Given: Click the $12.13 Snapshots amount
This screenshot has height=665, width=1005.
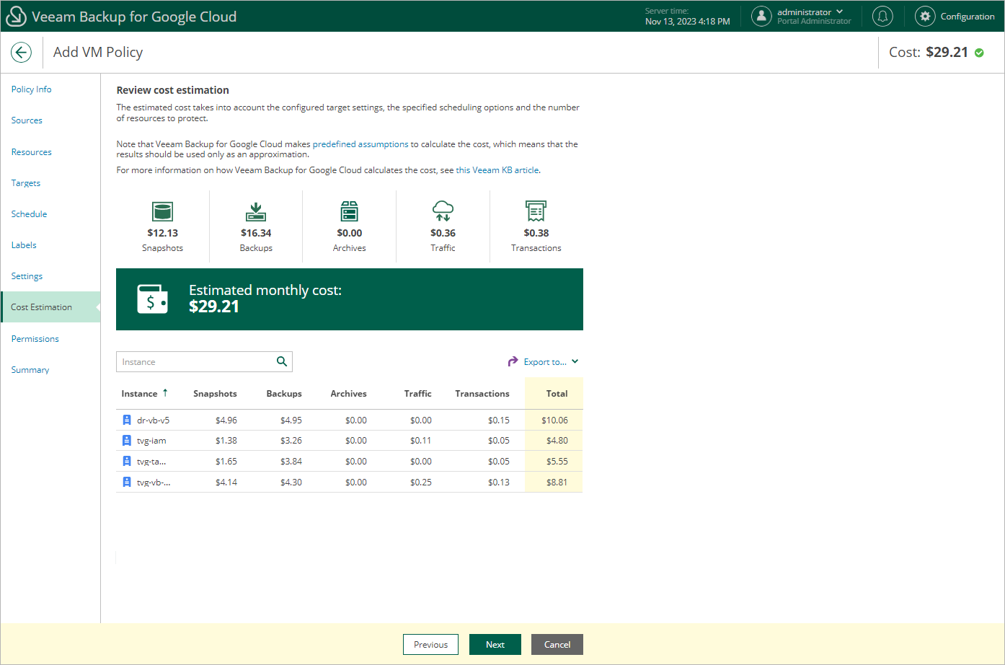Looking at the screenshot, I should point(162,233).
